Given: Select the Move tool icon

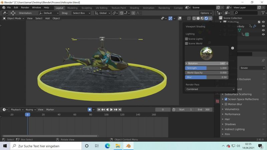Looking at the screenshot, I should (x=13, y=13).
